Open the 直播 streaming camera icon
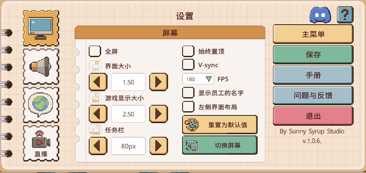 point(41,142)
